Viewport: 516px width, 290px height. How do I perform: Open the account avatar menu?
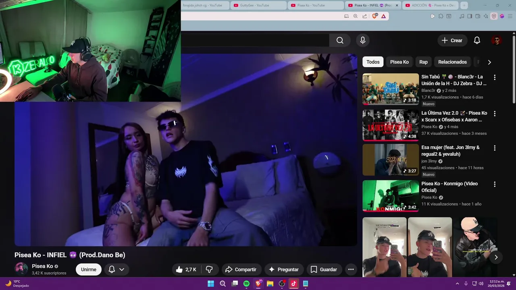(x=496, y=40)
